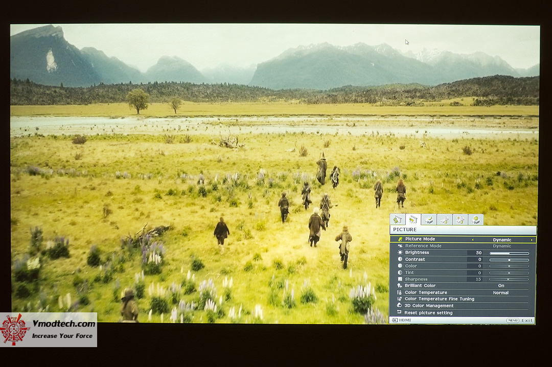Click the Brilliant Color bulb icon
This screenshot has width=552, height=367.
tap(400, 286)
